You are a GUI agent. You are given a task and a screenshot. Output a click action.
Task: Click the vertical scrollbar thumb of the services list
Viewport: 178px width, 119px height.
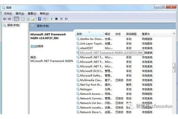[x=174, y=68]
